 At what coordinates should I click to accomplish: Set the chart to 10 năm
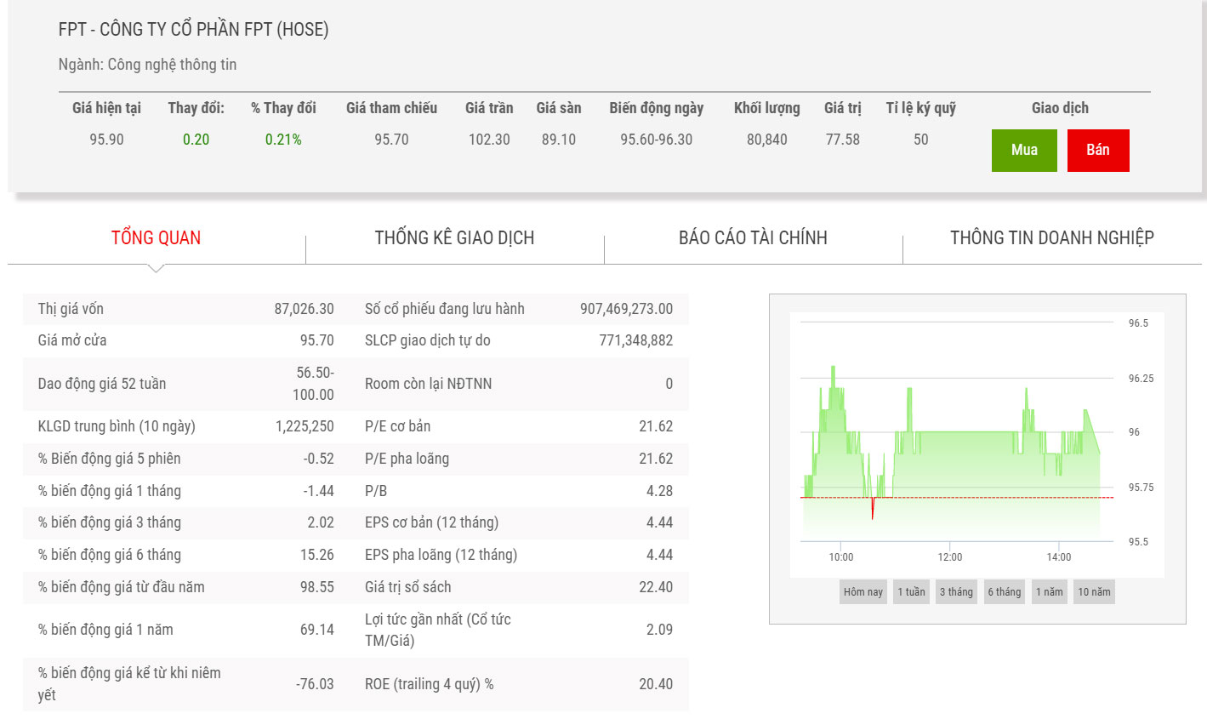click(x=1094, y=592)
